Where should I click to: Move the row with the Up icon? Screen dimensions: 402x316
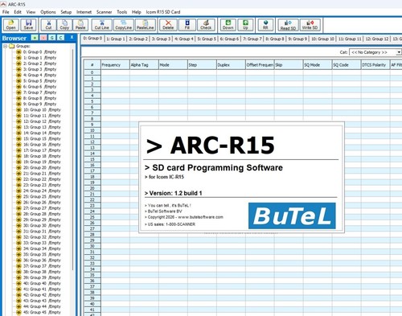(x=245, y=25)
